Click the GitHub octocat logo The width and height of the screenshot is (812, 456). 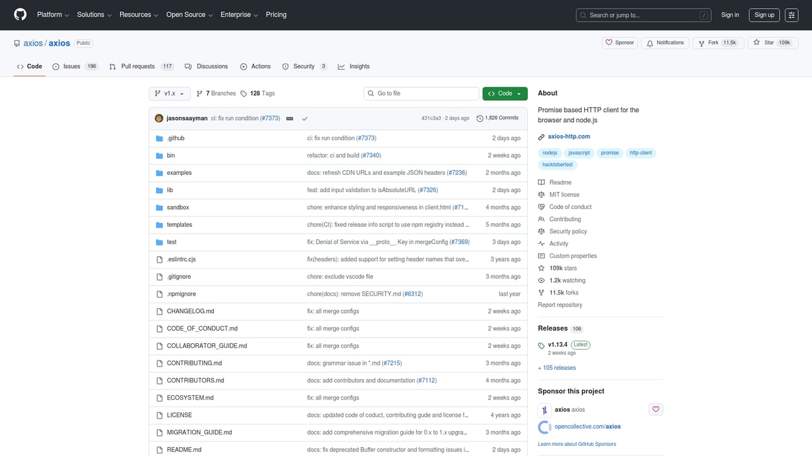coord(20,15)
